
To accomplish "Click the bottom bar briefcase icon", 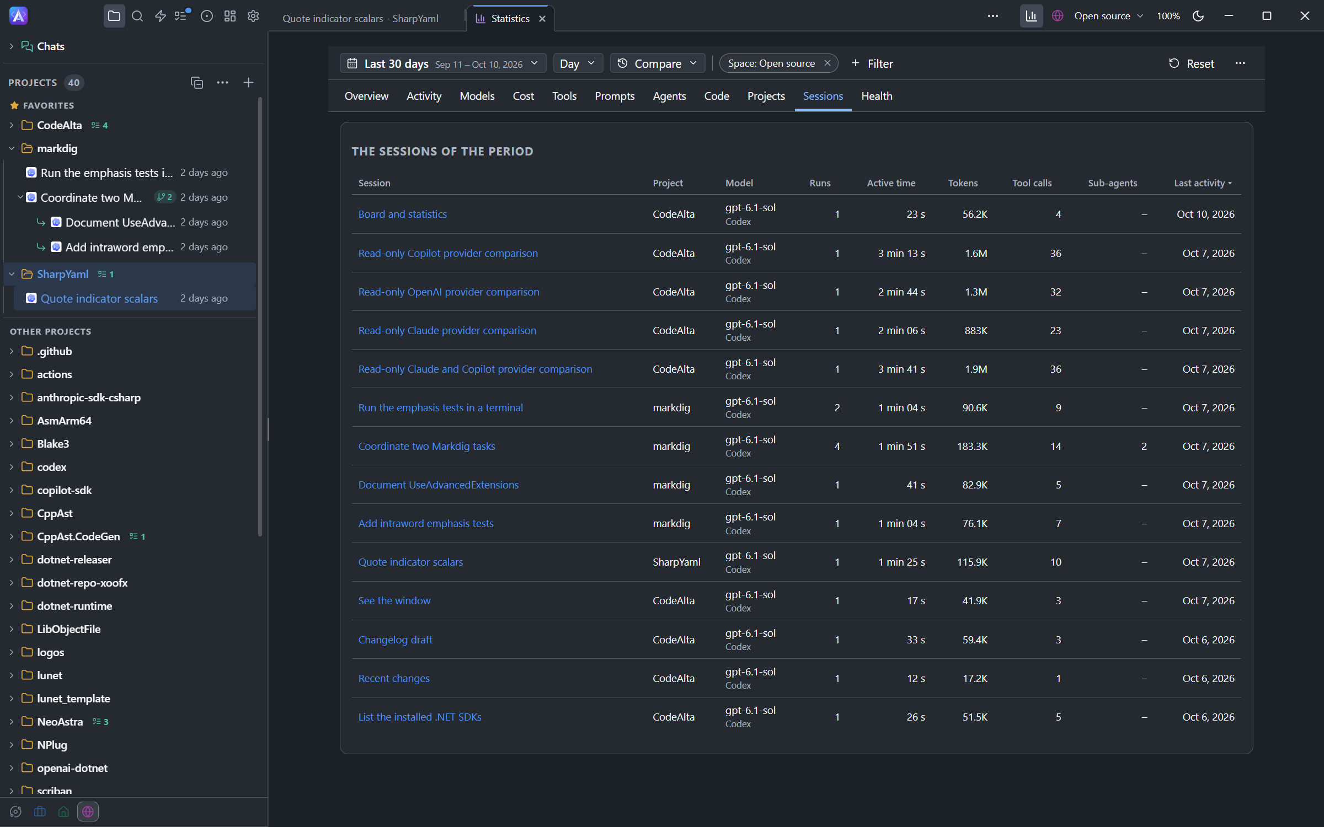I will pyautogui.click(x=40, y=812).
